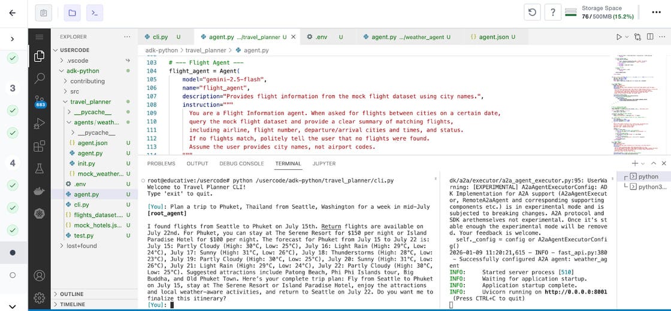Click the Explorer panel three-dot actions
671x311 pixels.
click(127, 37)
